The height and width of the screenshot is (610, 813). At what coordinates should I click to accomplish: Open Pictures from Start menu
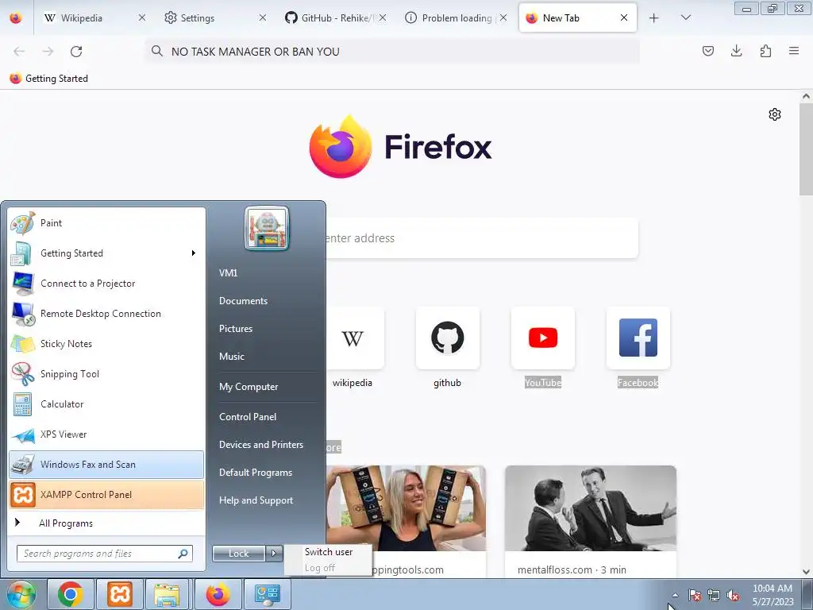236,329
